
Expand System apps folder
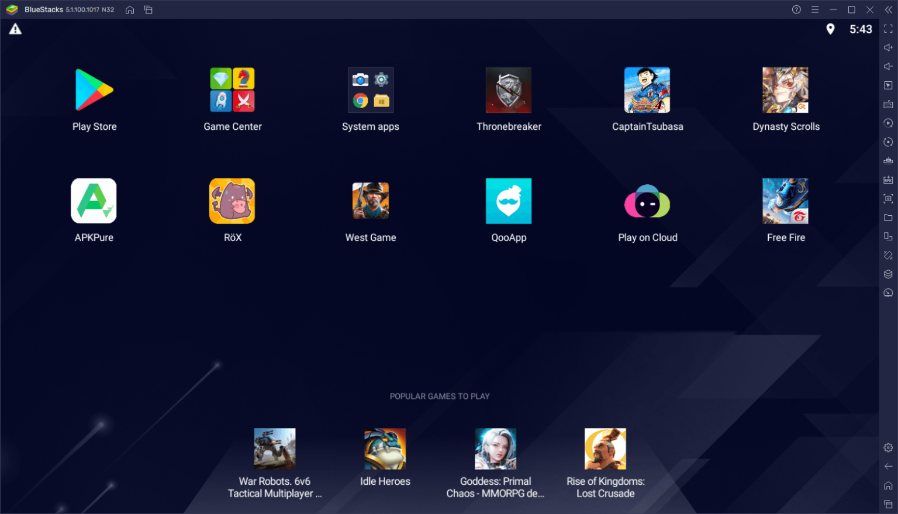[x=371, y=90]
